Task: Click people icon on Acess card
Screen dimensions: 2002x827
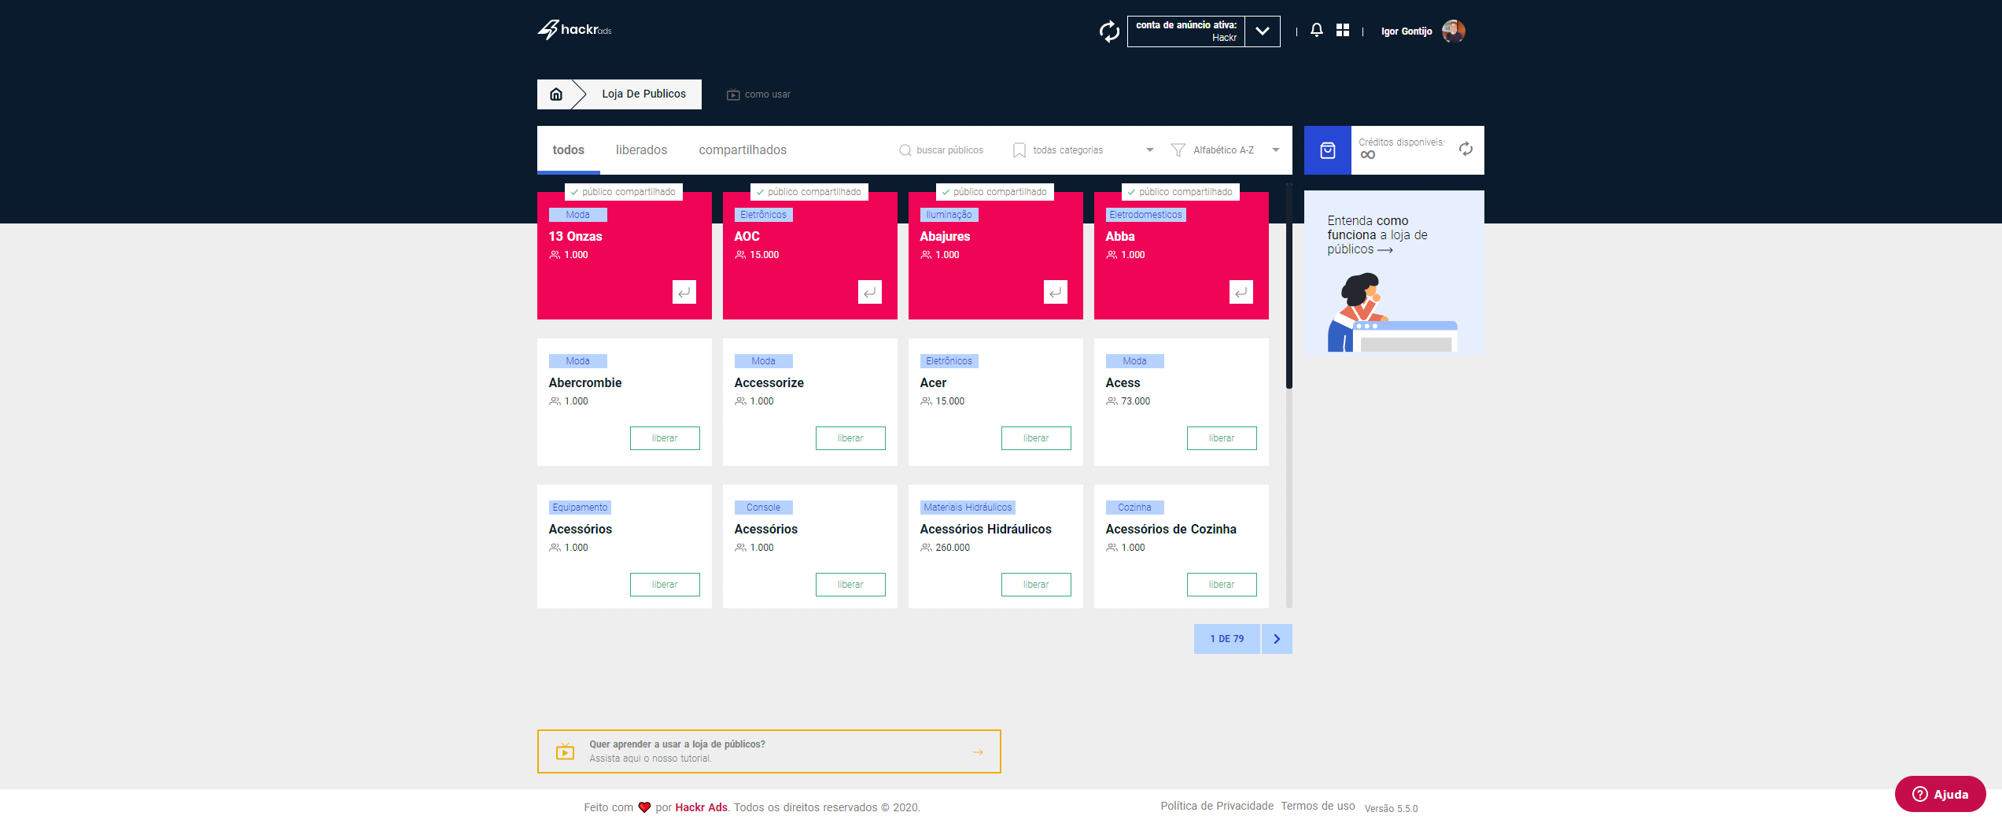Action: (x=1112, y=401)
